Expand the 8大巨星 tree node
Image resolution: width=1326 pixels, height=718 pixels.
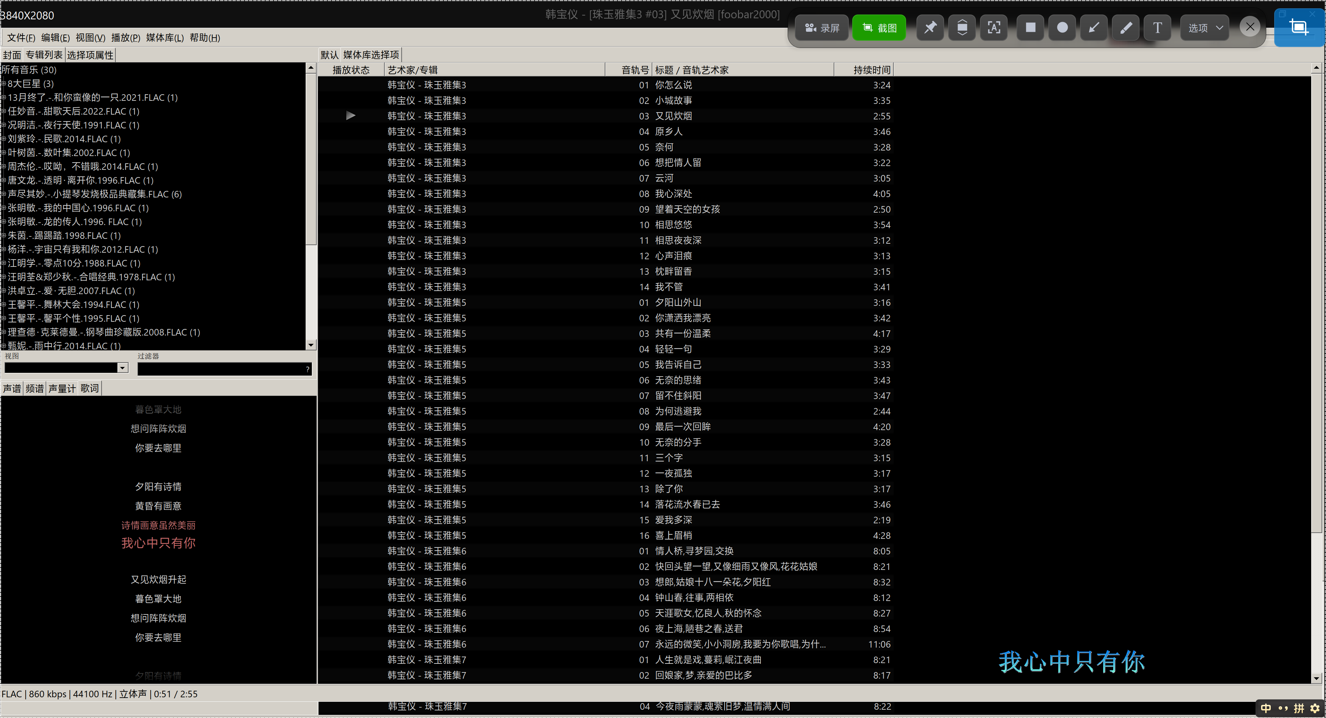(3, 84)
